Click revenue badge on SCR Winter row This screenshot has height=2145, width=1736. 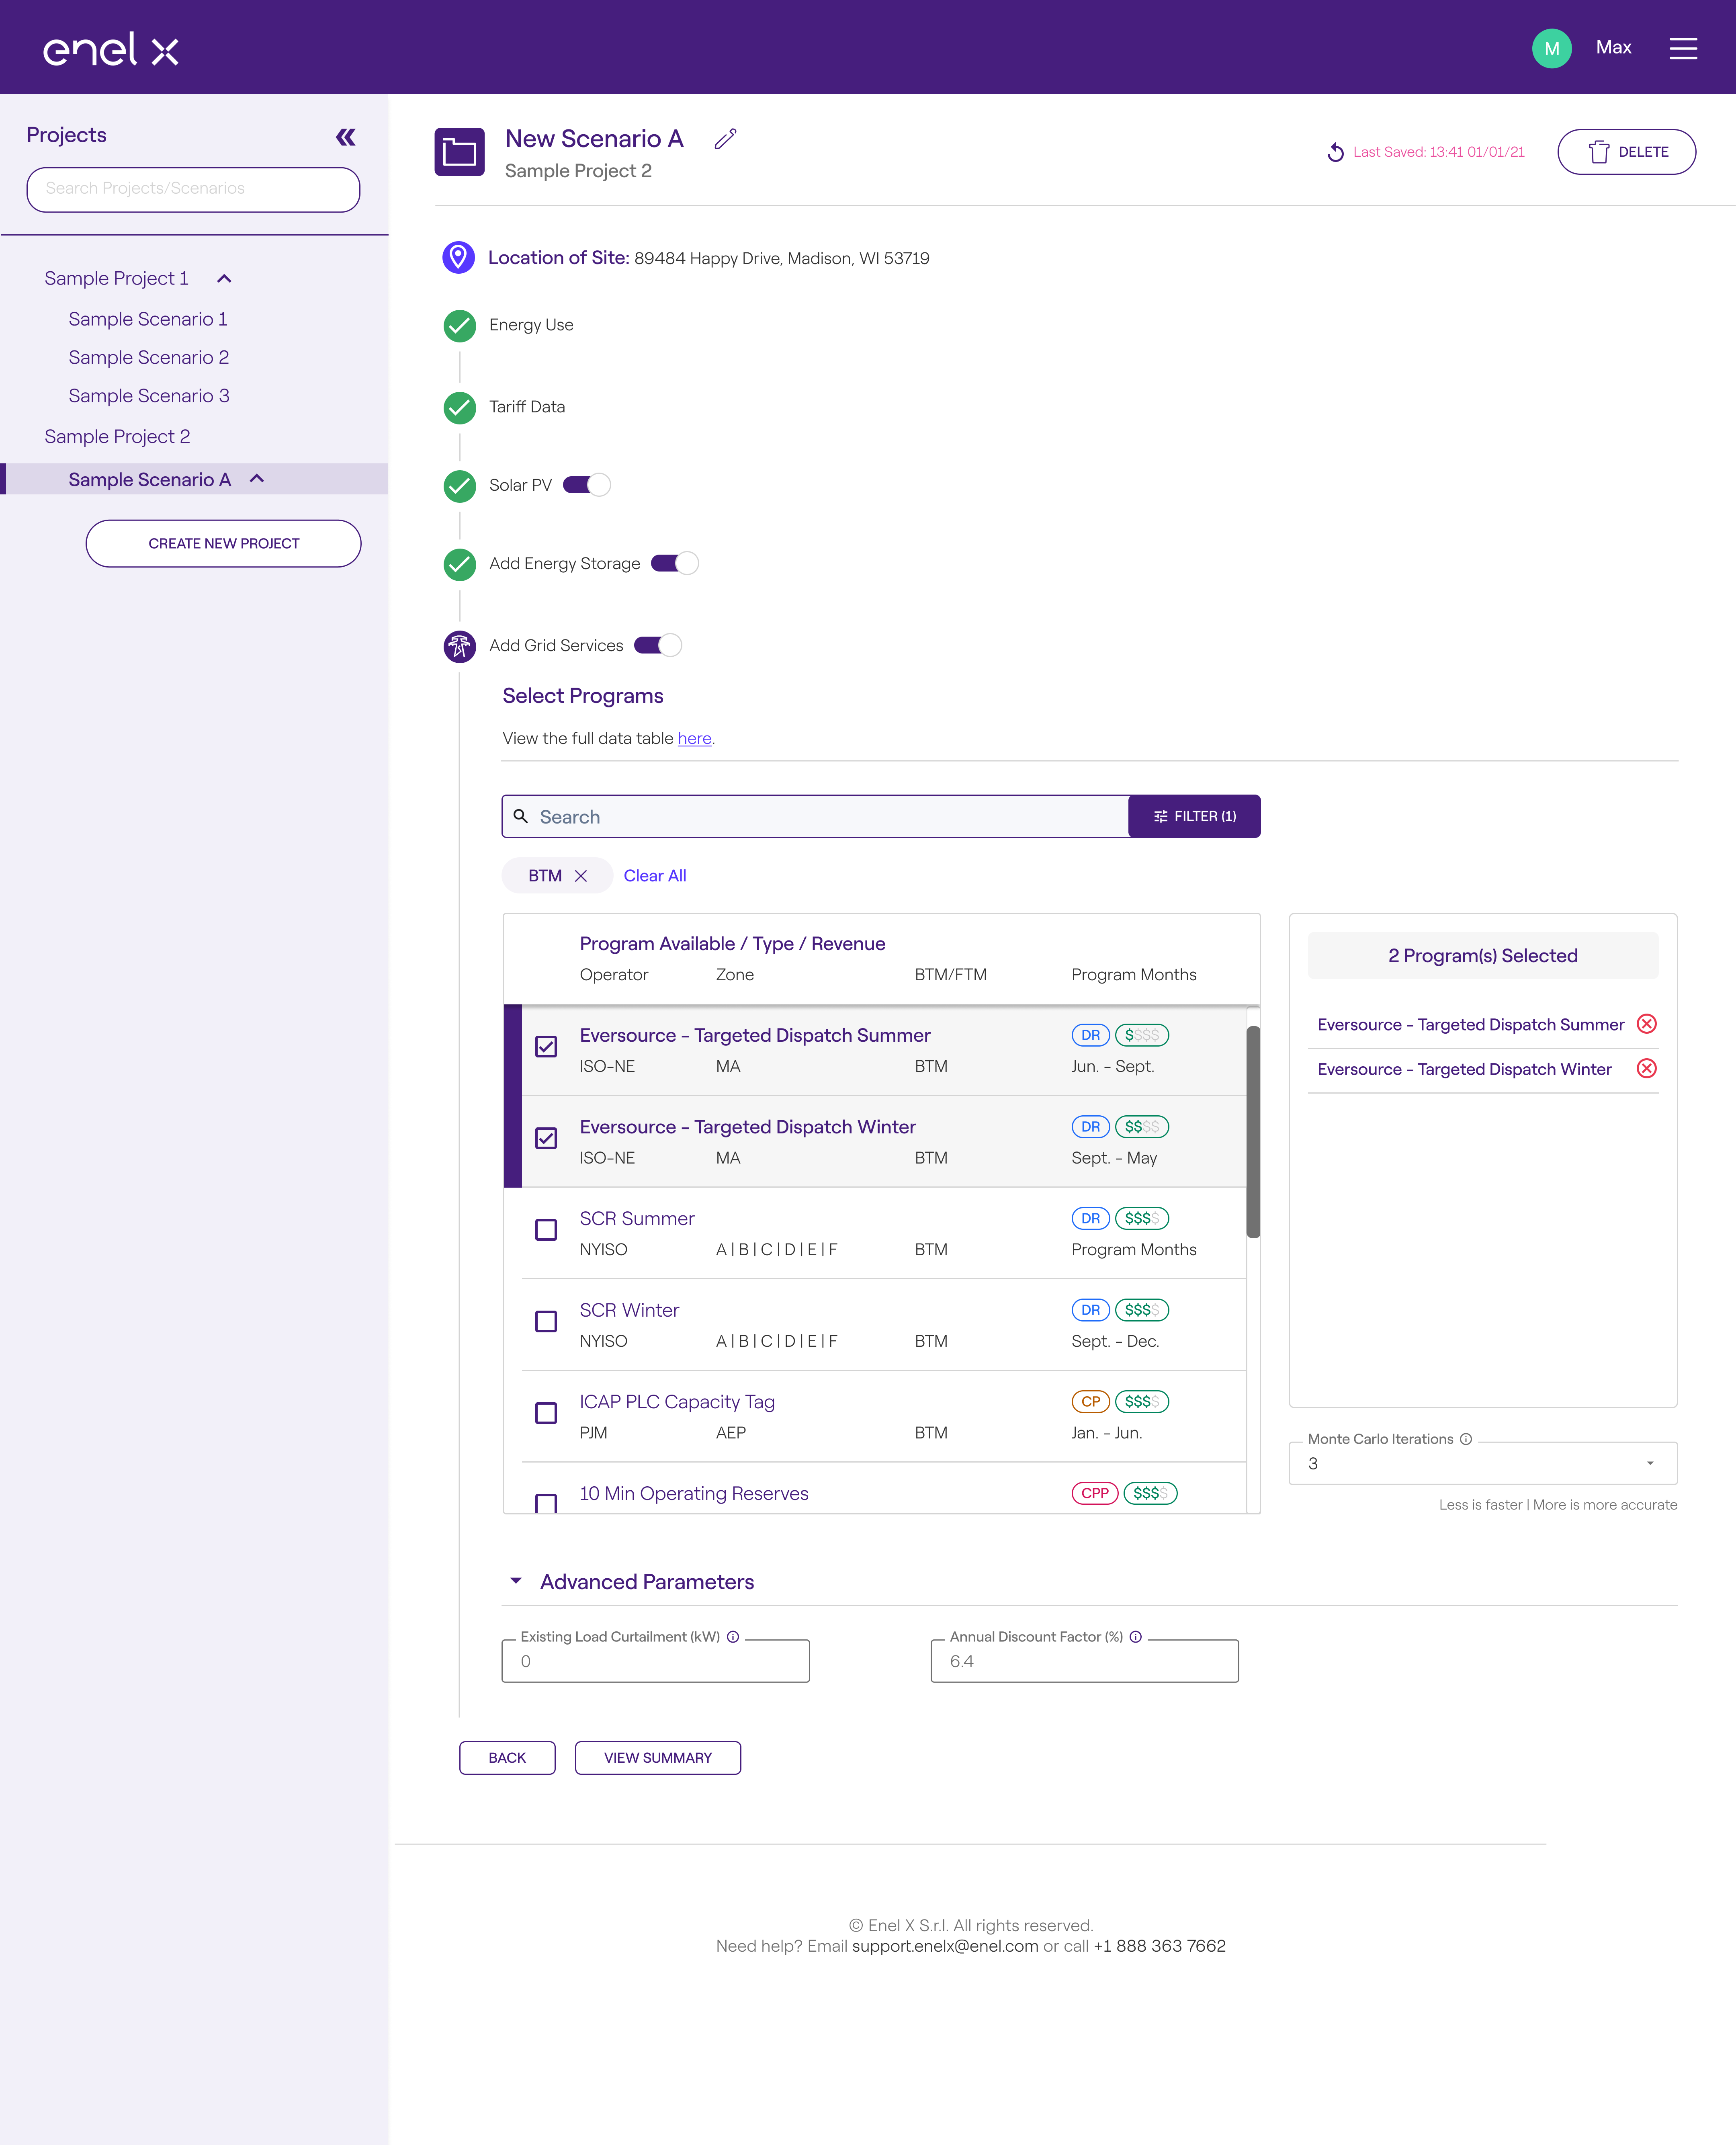tap(1142, 1310)
